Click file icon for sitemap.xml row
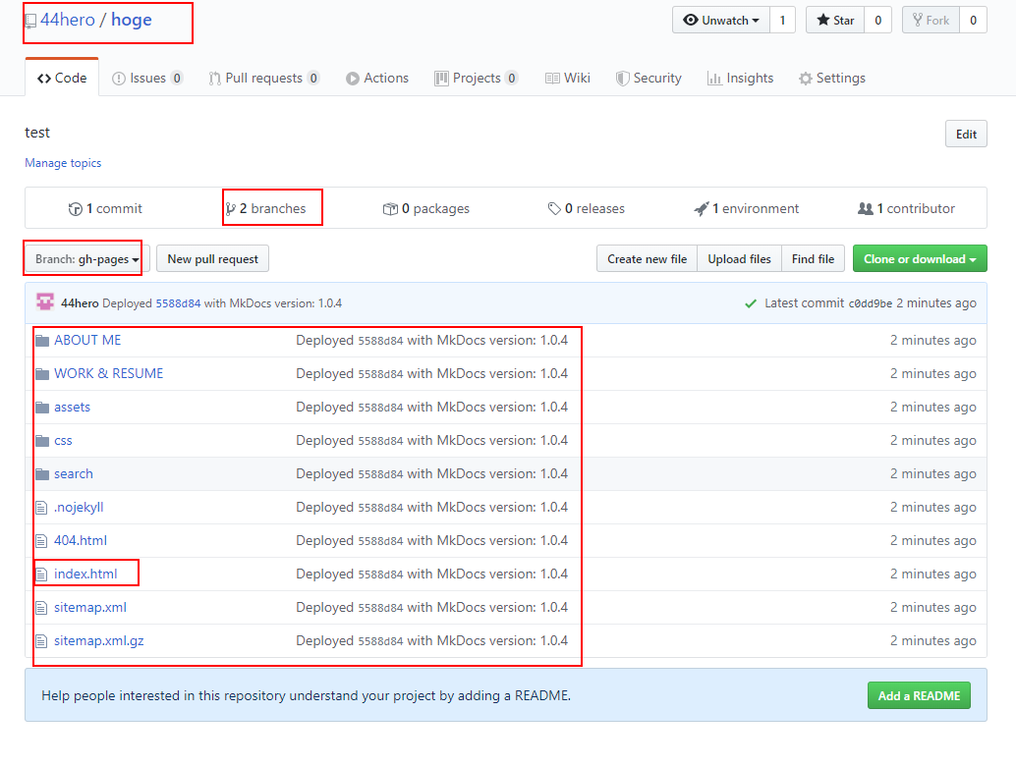Screen dimensions: 1016x766 pyautogui.click(x=41, y=608)
